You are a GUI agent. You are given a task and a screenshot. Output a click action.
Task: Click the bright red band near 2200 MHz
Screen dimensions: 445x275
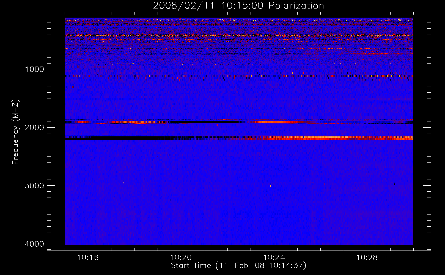click(x=336, y=138)
